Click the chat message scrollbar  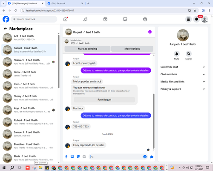pos(153,121)
